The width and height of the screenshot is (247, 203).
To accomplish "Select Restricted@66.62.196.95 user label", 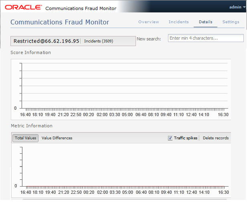I will tap(46, 41).
